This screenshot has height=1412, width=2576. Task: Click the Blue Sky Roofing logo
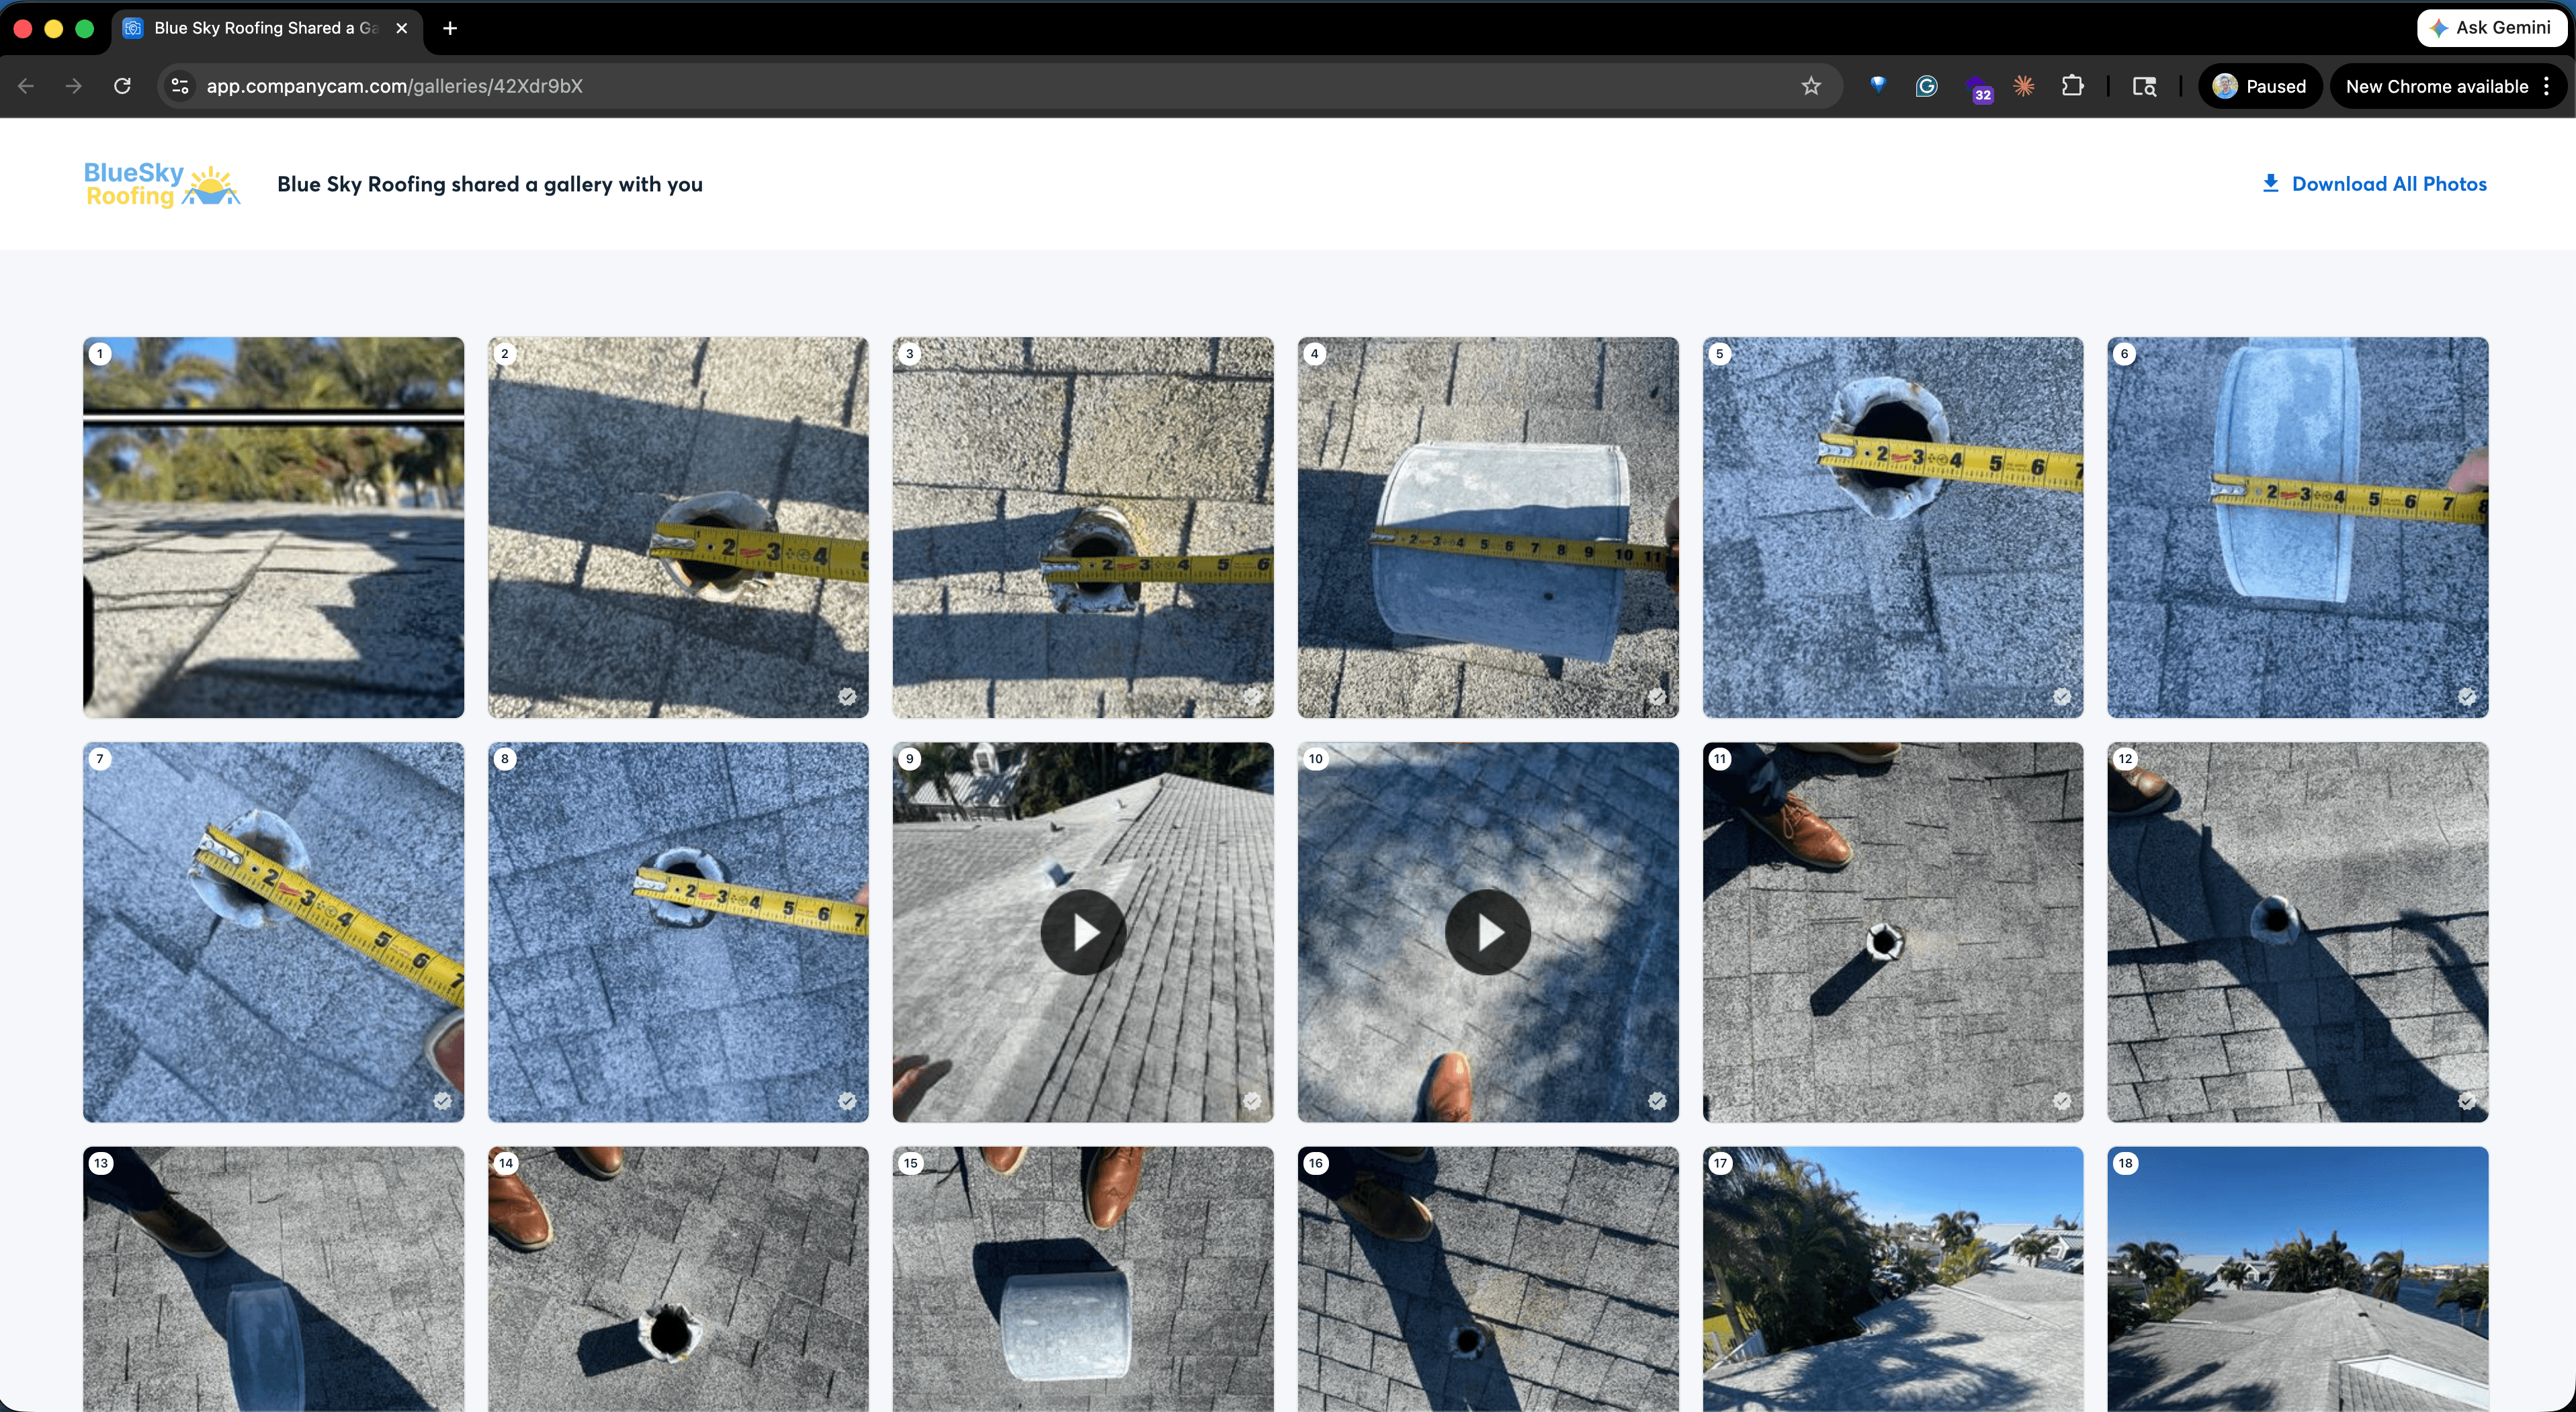click(162, 184)
